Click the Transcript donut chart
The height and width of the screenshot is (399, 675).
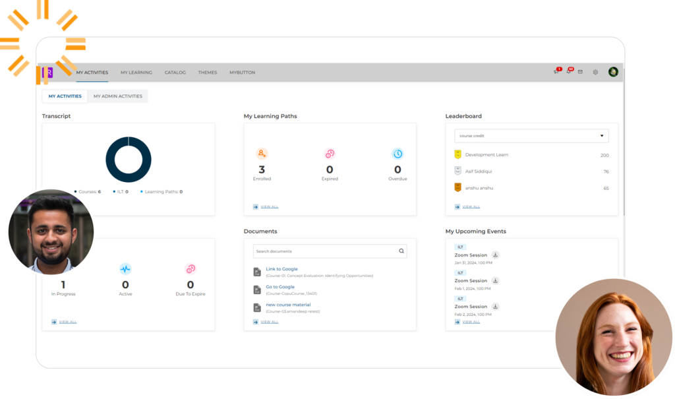point(129,160)
